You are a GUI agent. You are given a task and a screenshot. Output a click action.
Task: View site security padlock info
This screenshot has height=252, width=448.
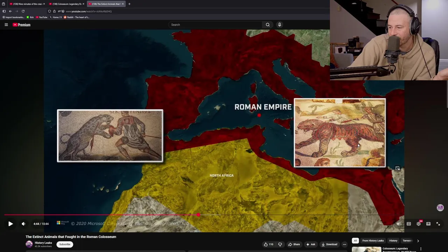[x=54, y=11]
